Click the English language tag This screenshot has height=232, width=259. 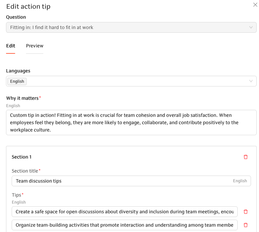tap(17, 81)
